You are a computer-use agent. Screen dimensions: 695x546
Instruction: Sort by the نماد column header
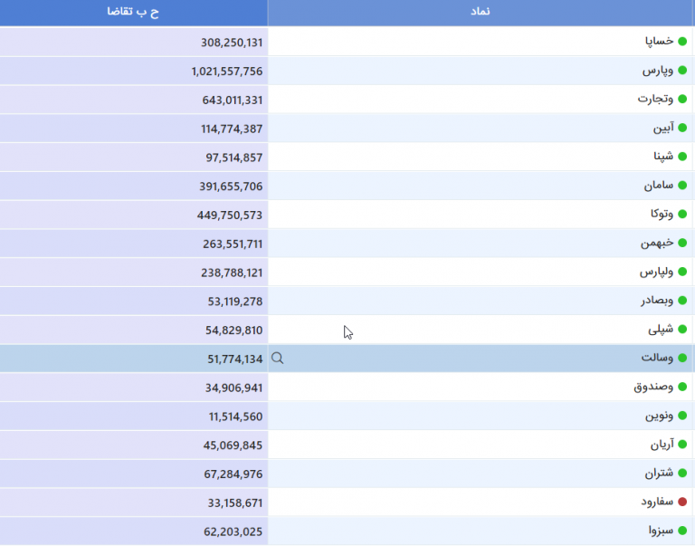coord(481,12)
